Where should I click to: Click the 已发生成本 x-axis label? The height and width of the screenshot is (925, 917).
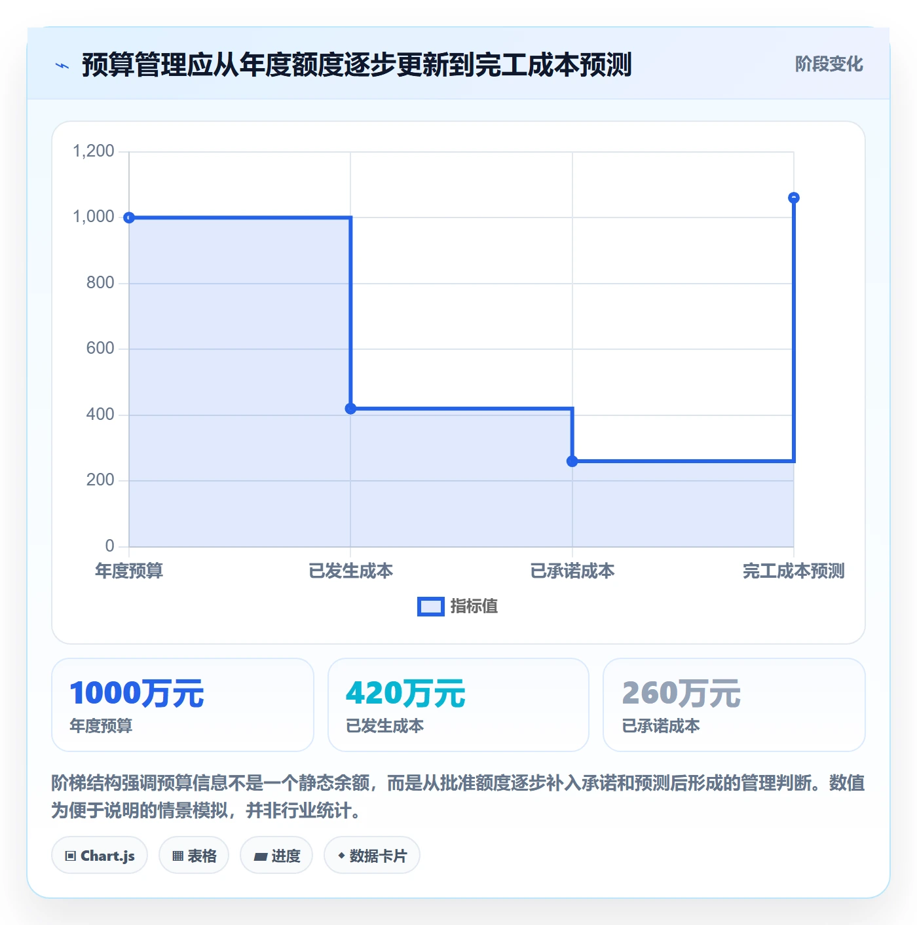point(351,571)
